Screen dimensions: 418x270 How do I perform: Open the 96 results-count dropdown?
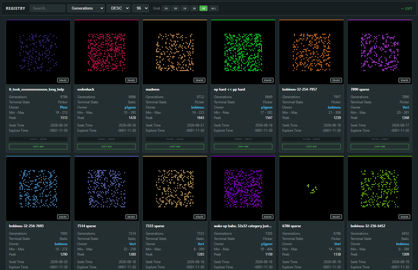pos(140,8)
